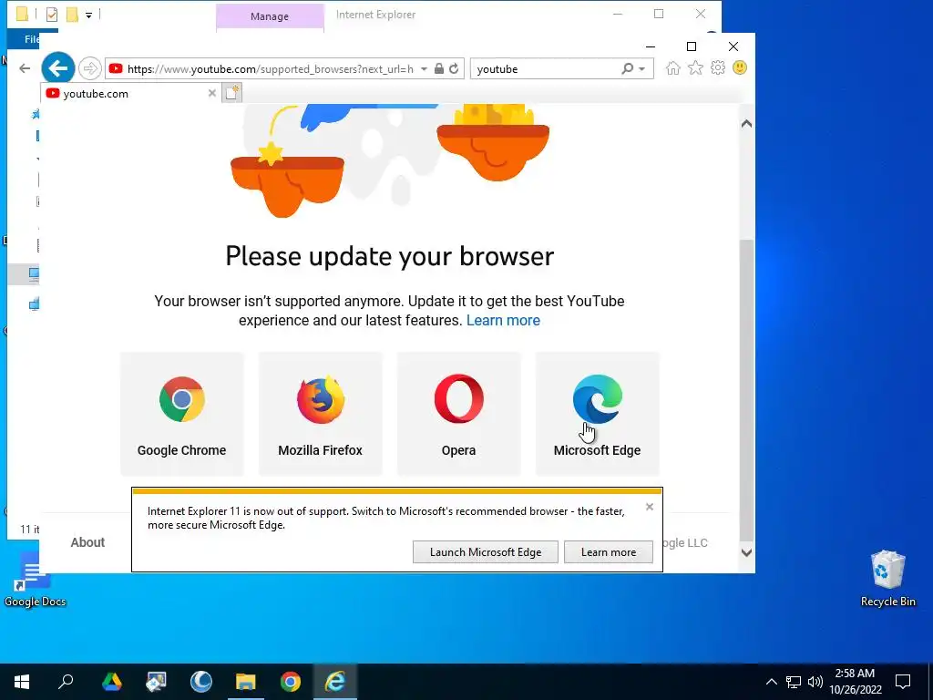The height and width of the screenshot is (700, 933).
Task: Open address bar autocomplete dropdown arrow
Action: coord(424,69)
